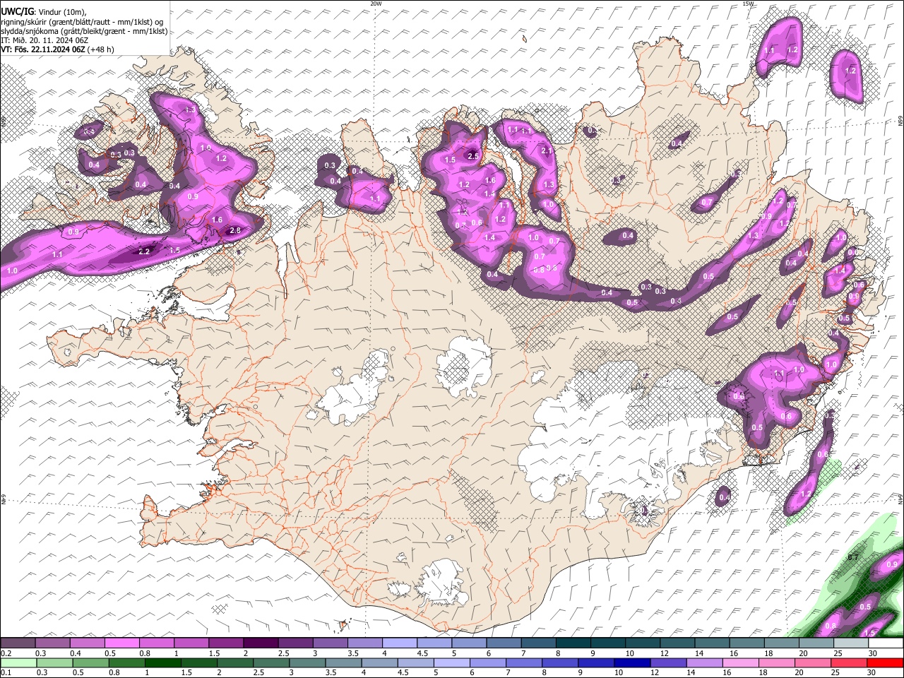904x678 pixels.
Task: Click the '3.5' label in the lower legend
Action: [330, 674]
